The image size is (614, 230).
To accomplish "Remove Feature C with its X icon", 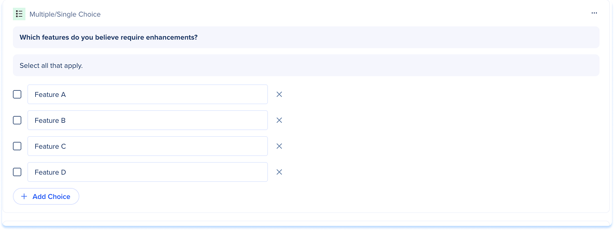I will tap(279, 146).
